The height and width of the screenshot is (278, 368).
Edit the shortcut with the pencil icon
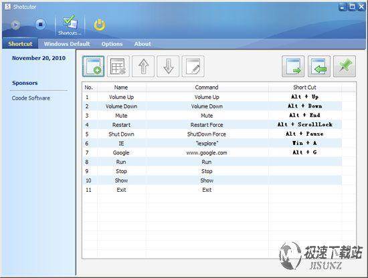(193, 66)
